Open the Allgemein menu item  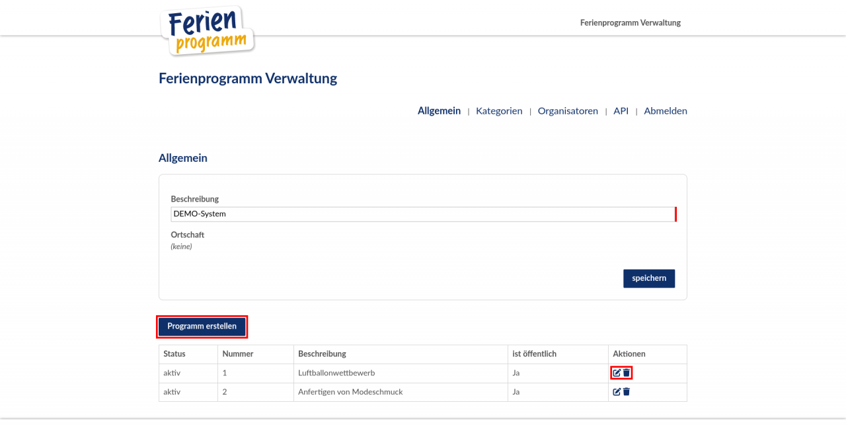439,111
